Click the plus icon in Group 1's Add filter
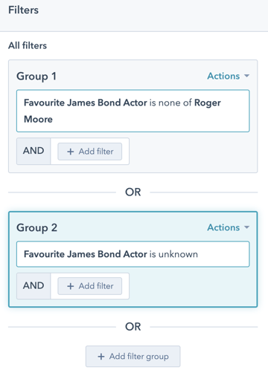The width and height of the screenshot is (268, 376). point(71,152)
